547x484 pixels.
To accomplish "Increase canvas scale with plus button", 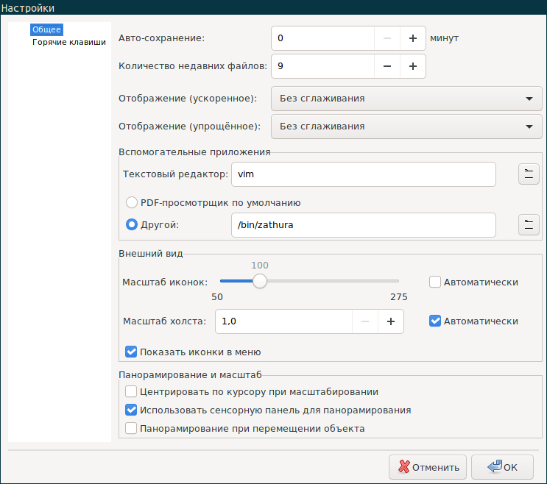I will 391,321.
